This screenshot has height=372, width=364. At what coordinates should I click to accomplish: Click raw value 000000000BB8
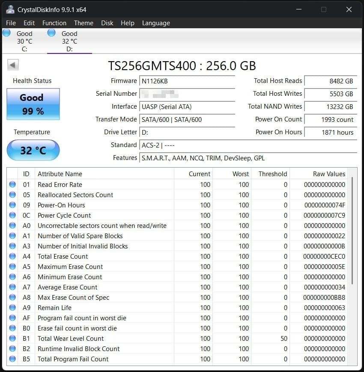(324, 298)
